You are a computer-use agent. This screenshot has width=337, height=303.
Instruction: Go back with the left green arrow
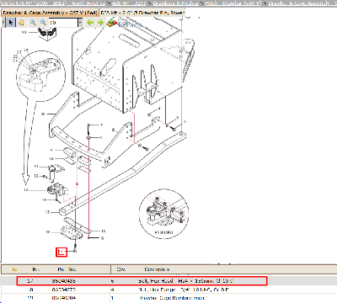tap(90, 23)
